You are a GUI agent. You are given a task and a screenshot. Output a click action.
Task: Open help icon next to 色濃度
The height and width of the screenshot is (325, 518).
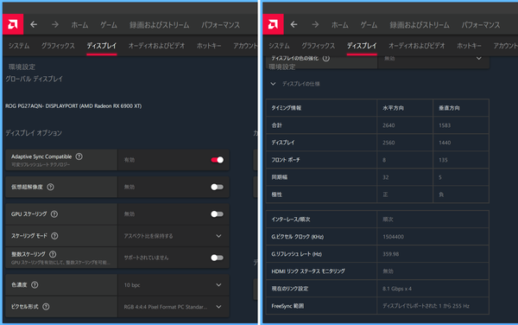click(35, 284)
